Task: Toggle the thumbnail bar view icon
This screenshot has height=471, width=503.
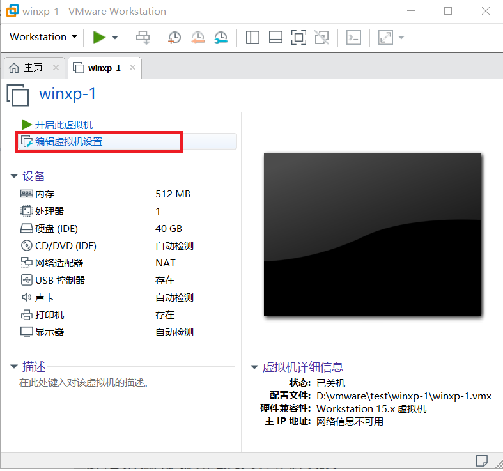Action: pos(275,37)
